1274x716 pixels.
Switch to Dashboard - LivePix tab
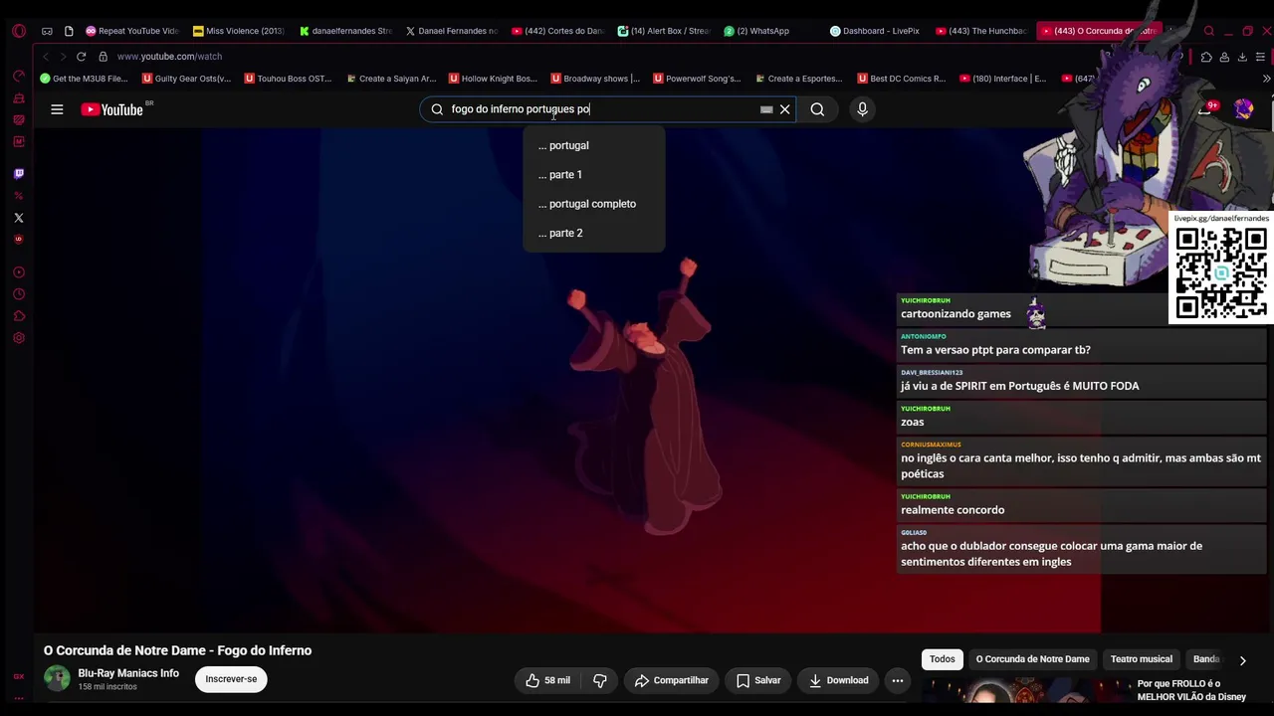(874, 31)
